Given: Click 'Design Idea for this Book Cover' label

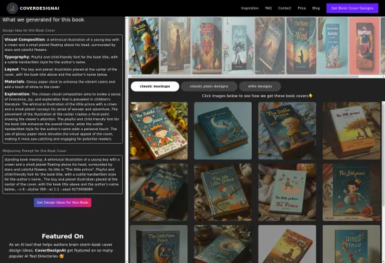Looking at the screenshot, I should pyautogui.click(x=29, y=30).
